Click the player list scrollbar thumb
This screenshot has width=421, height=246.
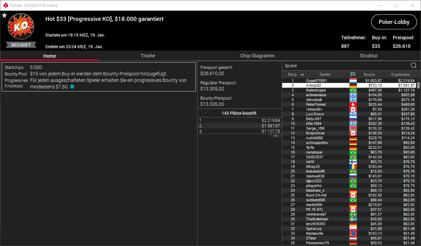click(418, 85)
